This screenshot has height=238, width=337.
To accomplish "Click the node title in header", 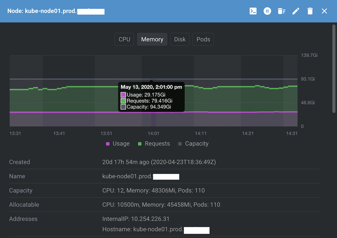I will click(56, 11).
